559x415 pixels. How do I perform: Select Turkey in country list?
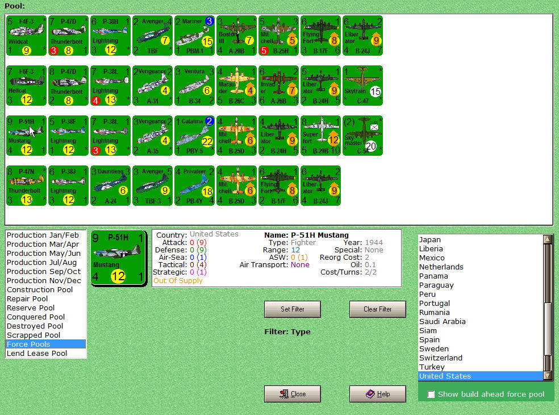481,367
